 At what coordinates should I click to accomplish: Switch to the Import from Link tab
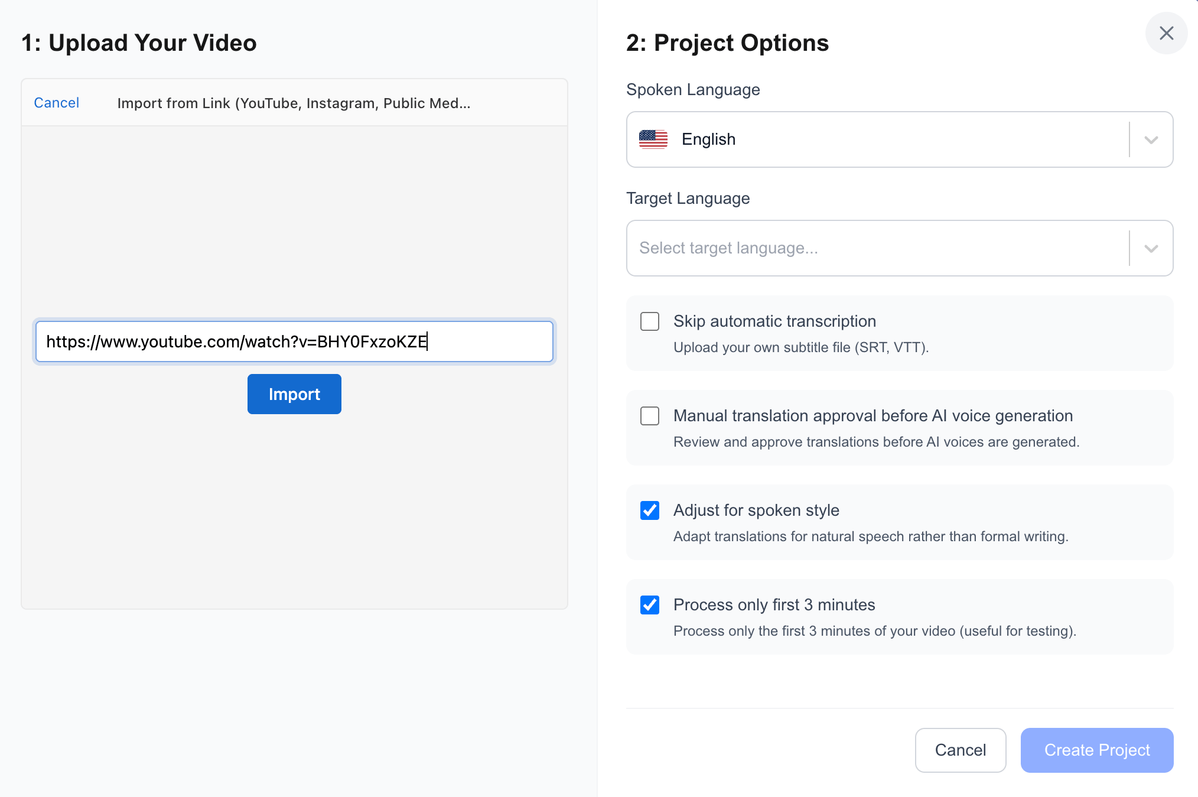coord(294,102)
